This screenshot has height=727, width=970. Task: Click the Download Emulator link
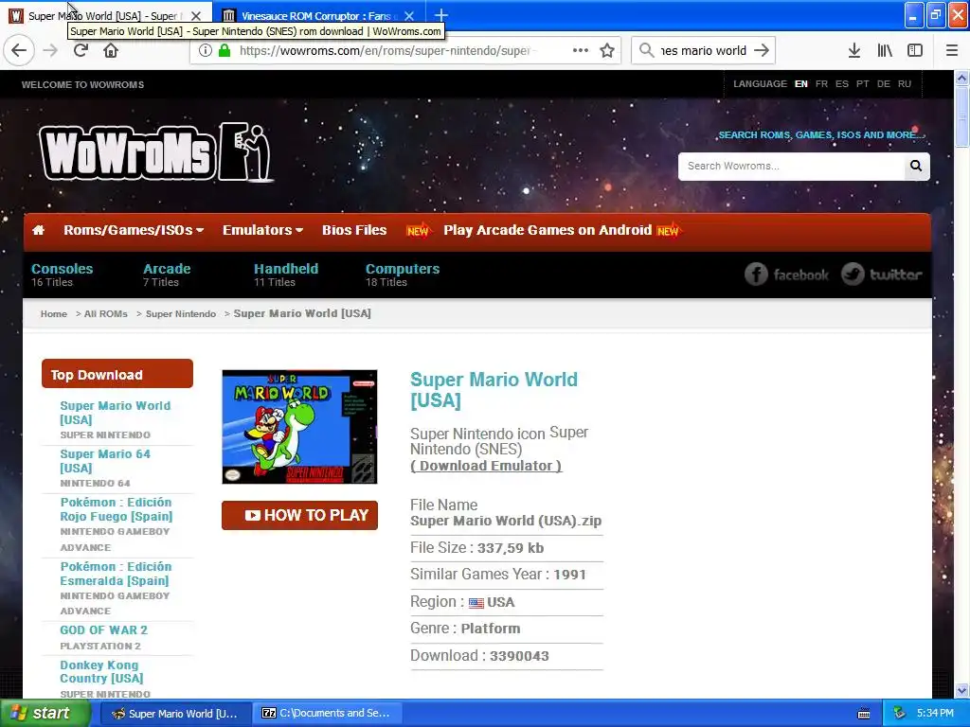point(486,466)
